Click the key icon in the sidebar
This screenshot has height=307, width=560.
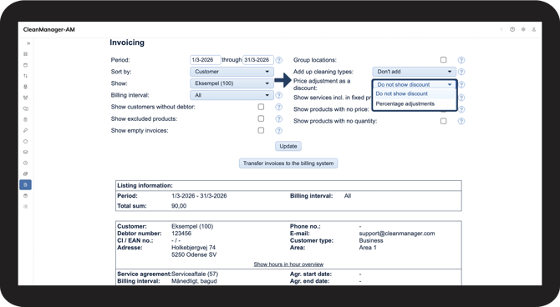pos(25,130)
